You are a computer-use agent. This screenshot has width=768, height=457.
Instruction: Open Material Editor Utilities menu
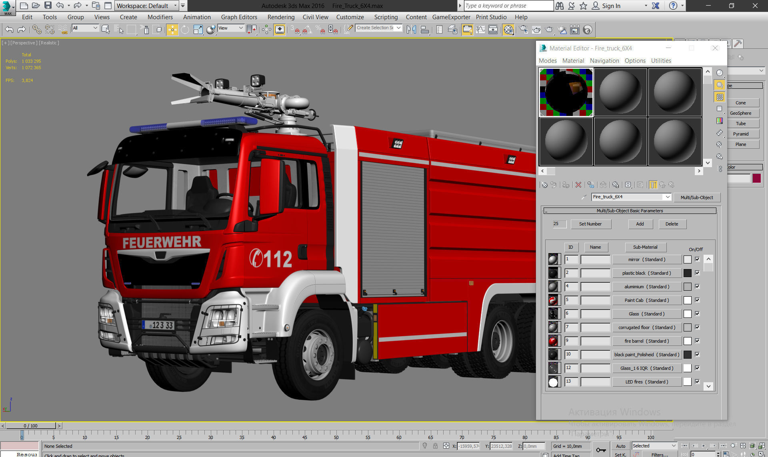coord(661,60)
